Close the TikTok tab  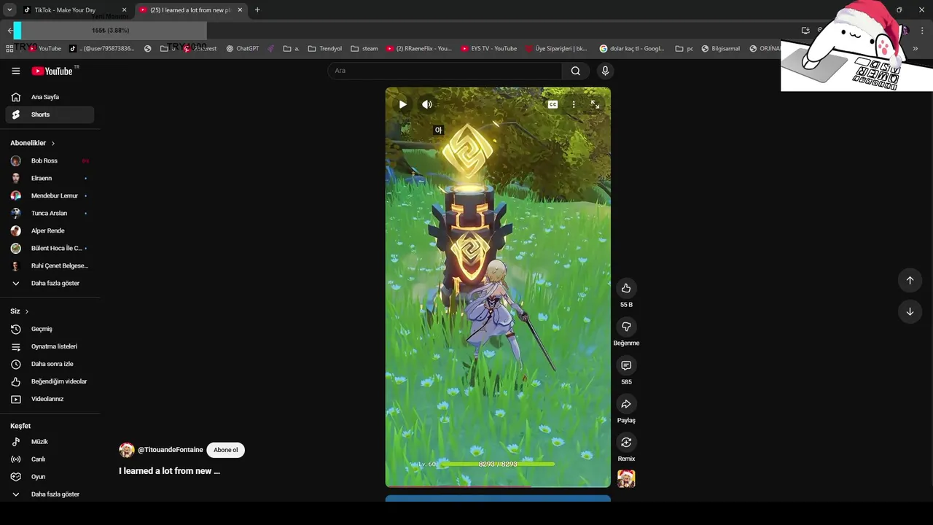click(x=124, y=10)
